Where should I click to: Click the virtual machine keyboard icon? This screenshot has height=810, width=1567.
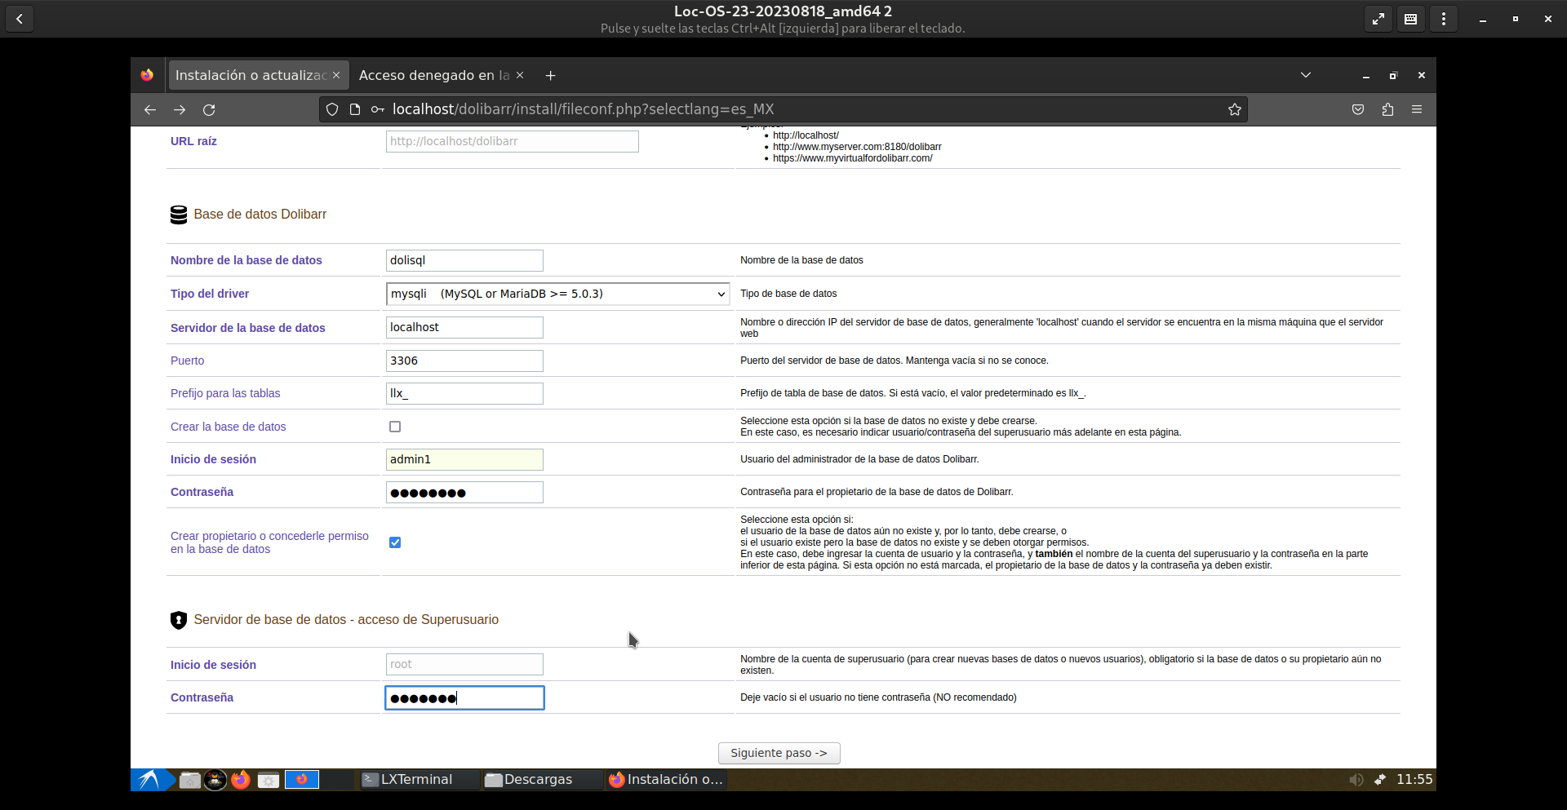[1410, 19]
